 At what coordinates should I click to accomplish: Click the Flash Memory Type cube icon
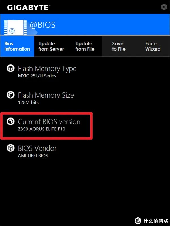[11, 68]
